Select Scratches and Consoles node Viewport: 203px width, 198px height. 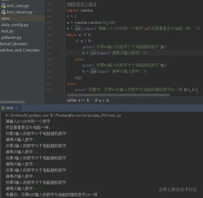20,50
